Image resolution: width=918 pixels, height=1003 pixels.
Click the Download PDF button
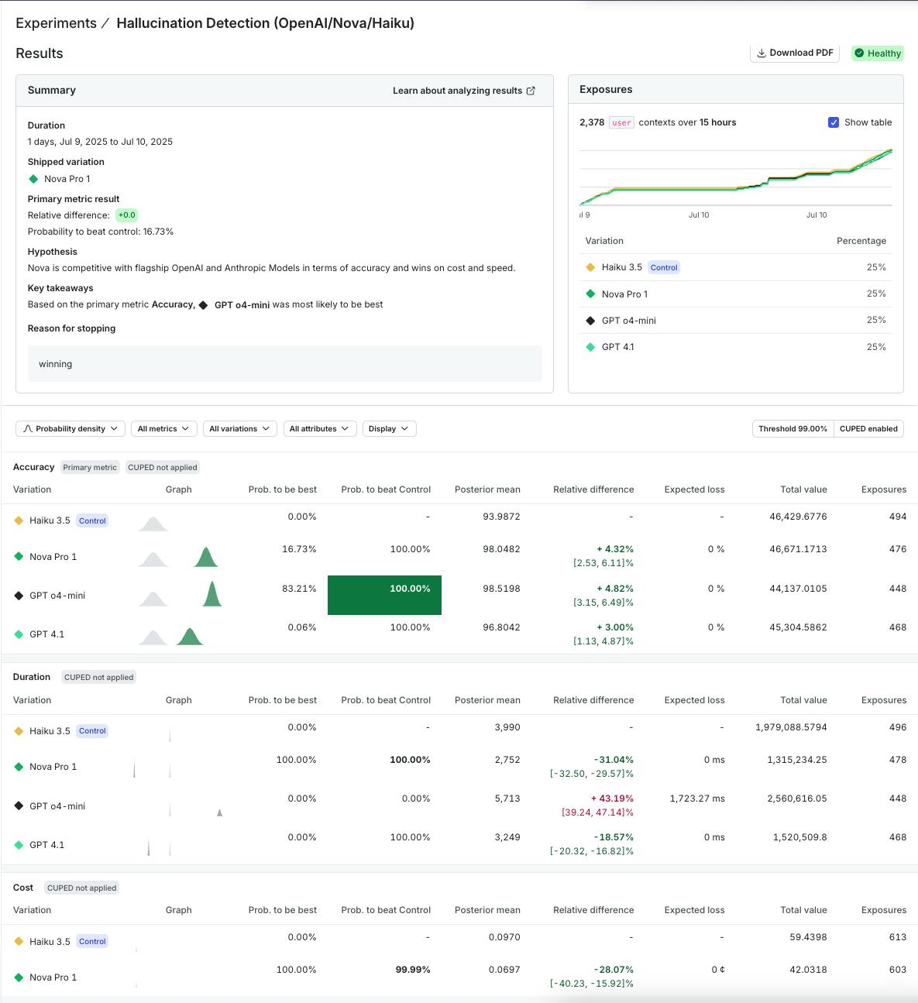[795, 53]
